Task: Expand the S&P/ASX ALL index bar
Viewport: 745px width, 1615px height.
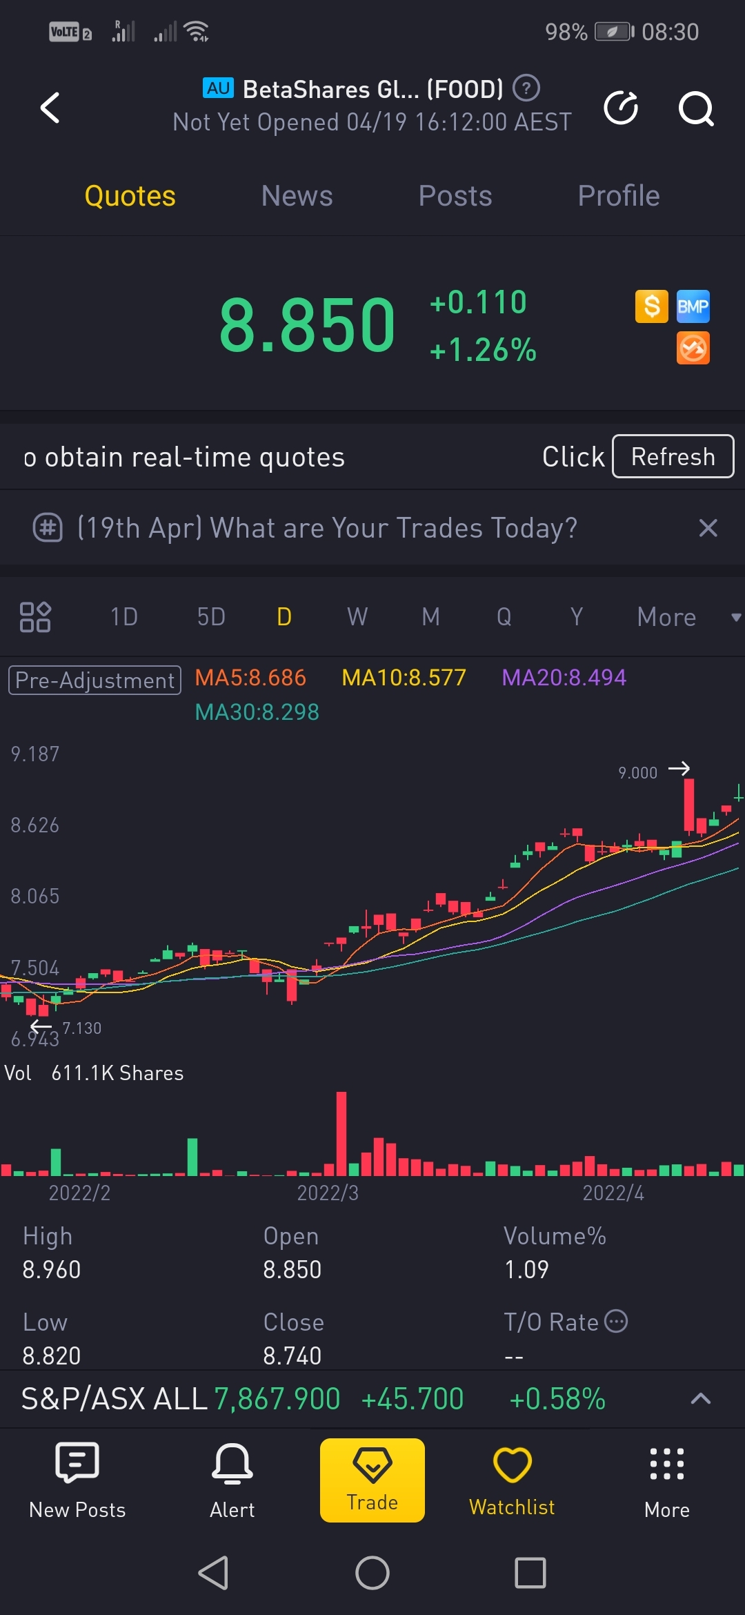Action: [701, 1398]
